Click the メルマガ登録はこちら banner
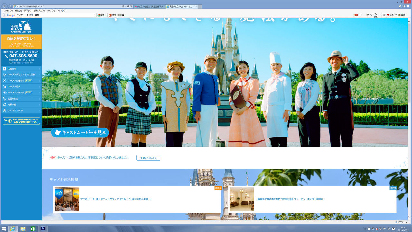 point(21,121)
